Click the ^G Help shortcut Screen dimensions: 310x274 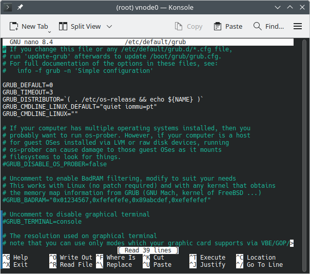pyautogui.click(x=15, y=258)
